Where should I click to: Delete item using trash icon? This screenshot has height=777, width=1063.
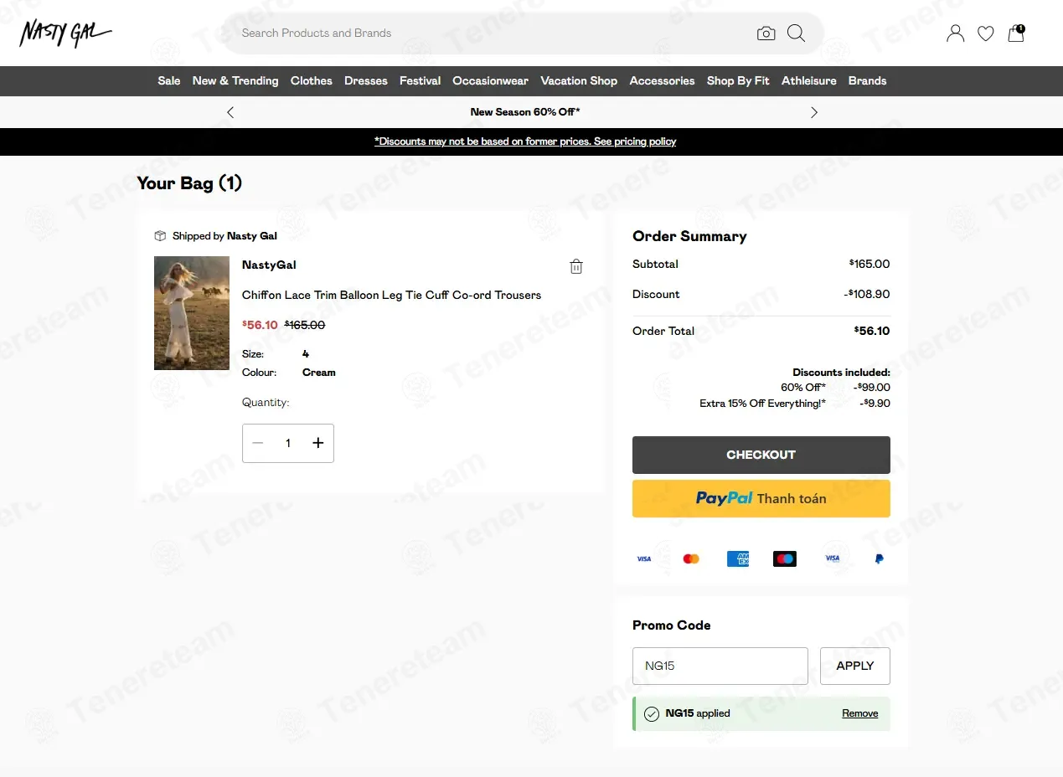(576, 266)
